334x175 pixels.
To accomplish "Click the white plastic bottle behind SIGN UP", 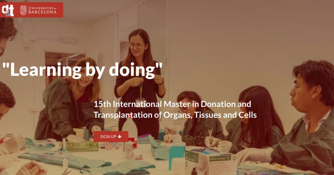I will (129, 128).
